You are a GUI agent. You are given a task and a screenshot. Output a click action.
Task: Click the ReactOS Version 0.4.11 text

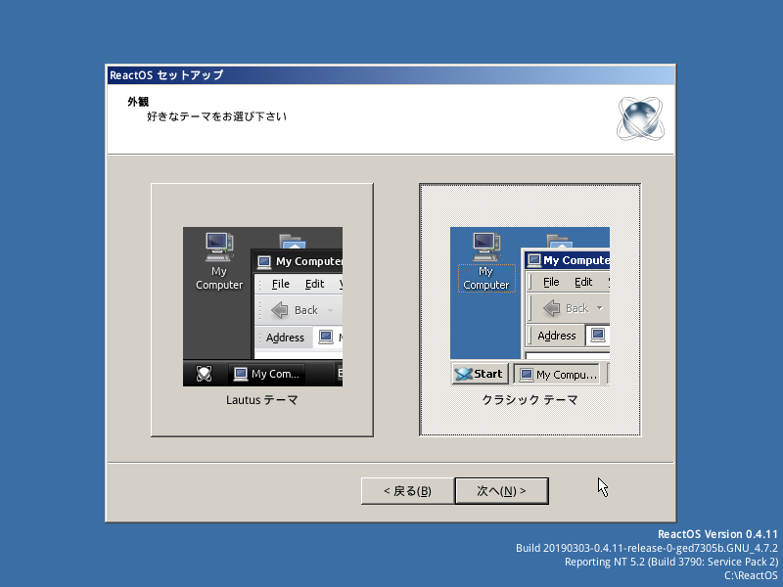coord(717,534)
